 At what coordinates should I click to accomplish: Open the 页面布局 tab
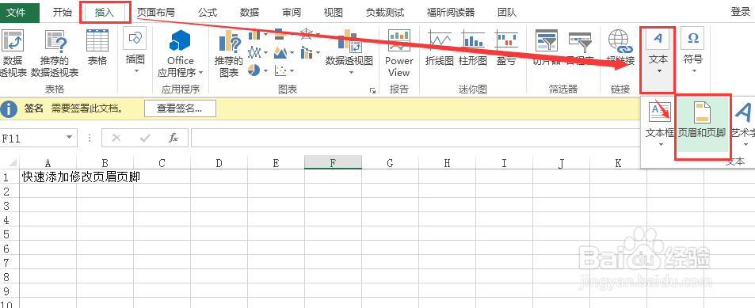[x=155, y=13]
